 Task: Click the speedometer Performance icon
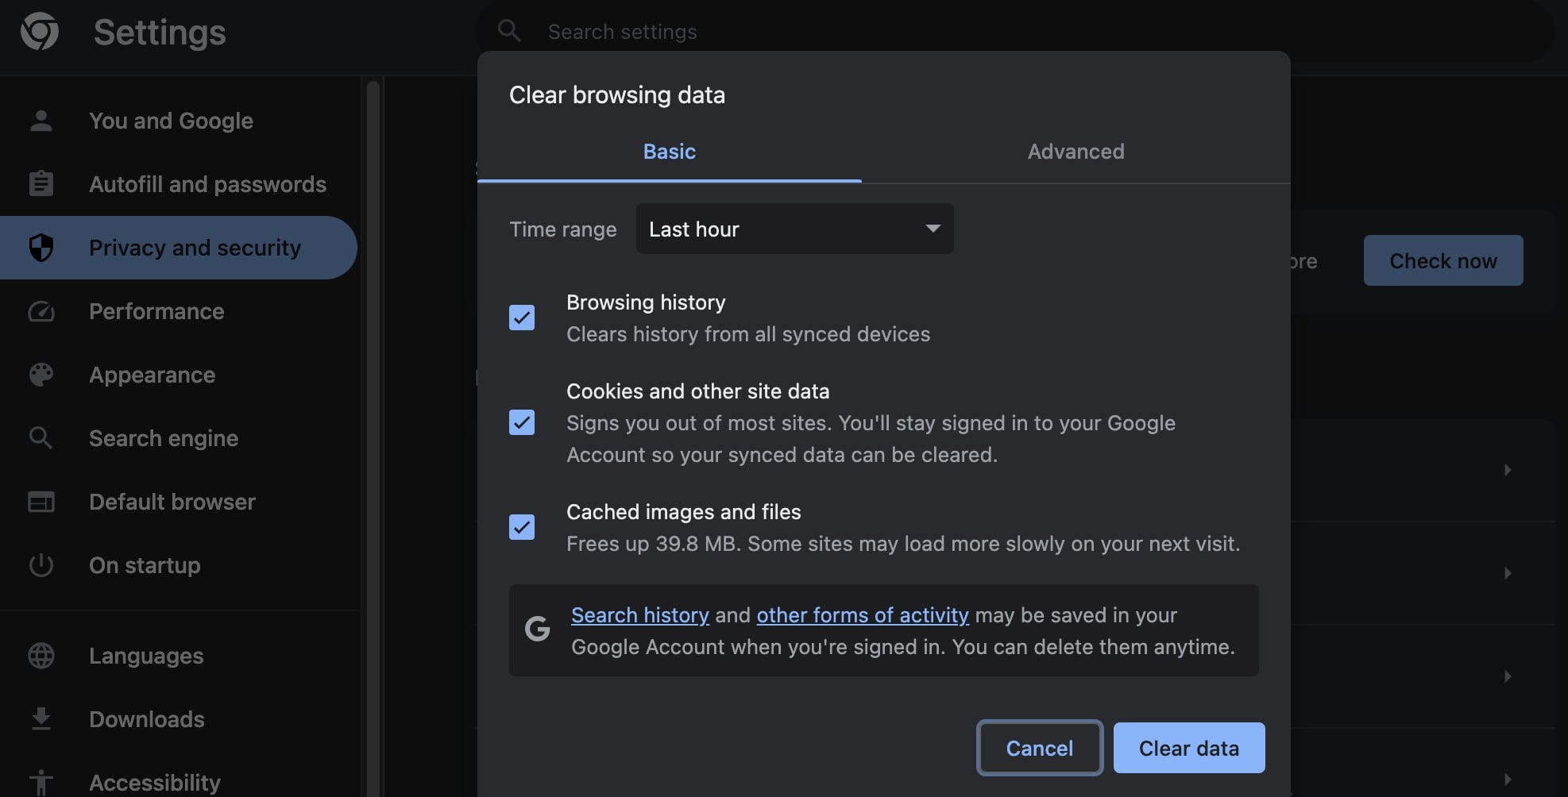click(x=41, y=311)
